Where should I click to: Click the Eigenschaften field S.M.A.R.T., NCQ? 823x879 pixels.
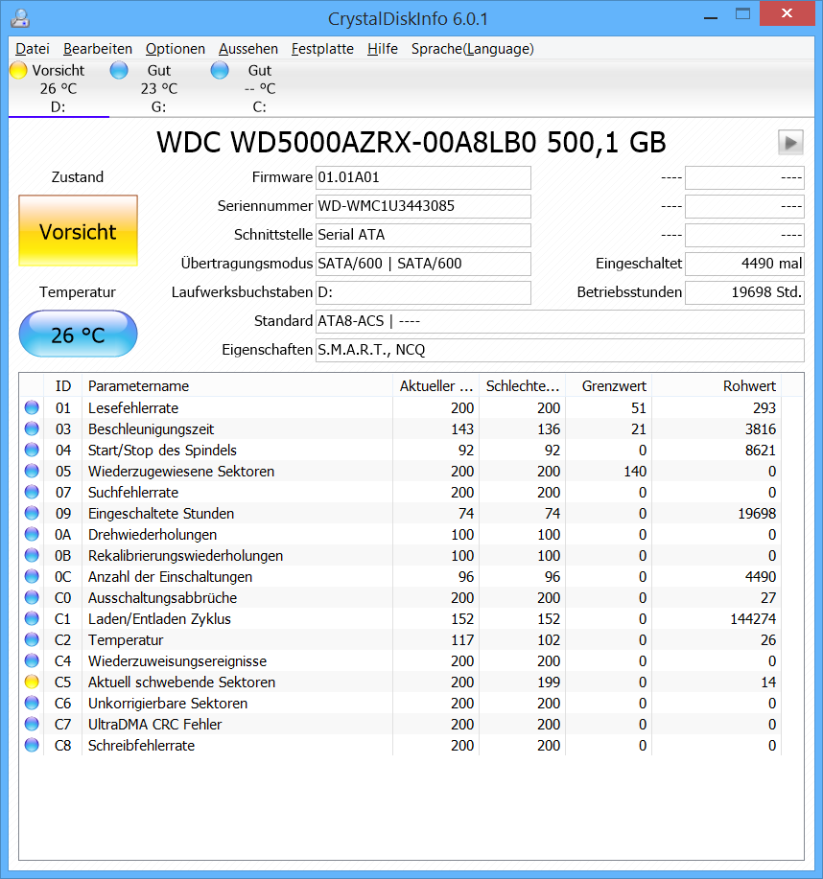click(560, 350)
